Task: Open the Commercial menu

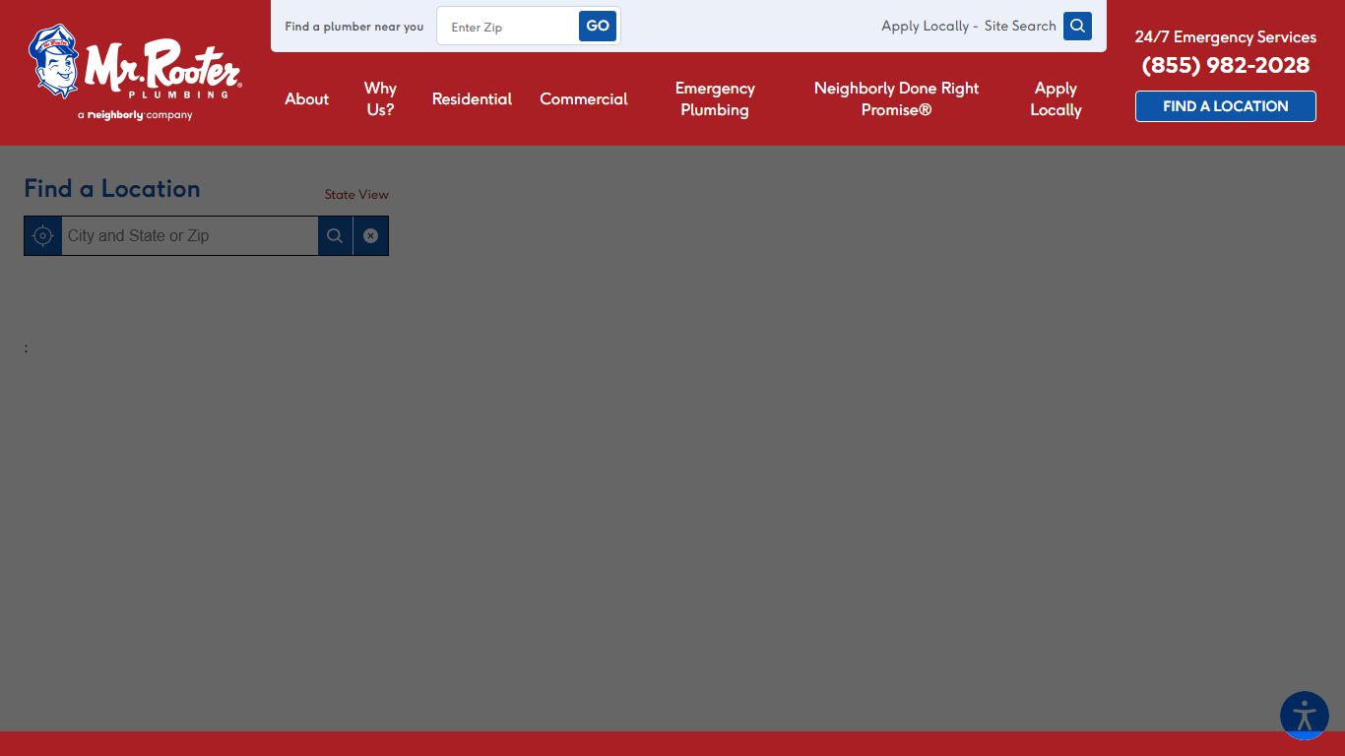Action: pos(583,99)
